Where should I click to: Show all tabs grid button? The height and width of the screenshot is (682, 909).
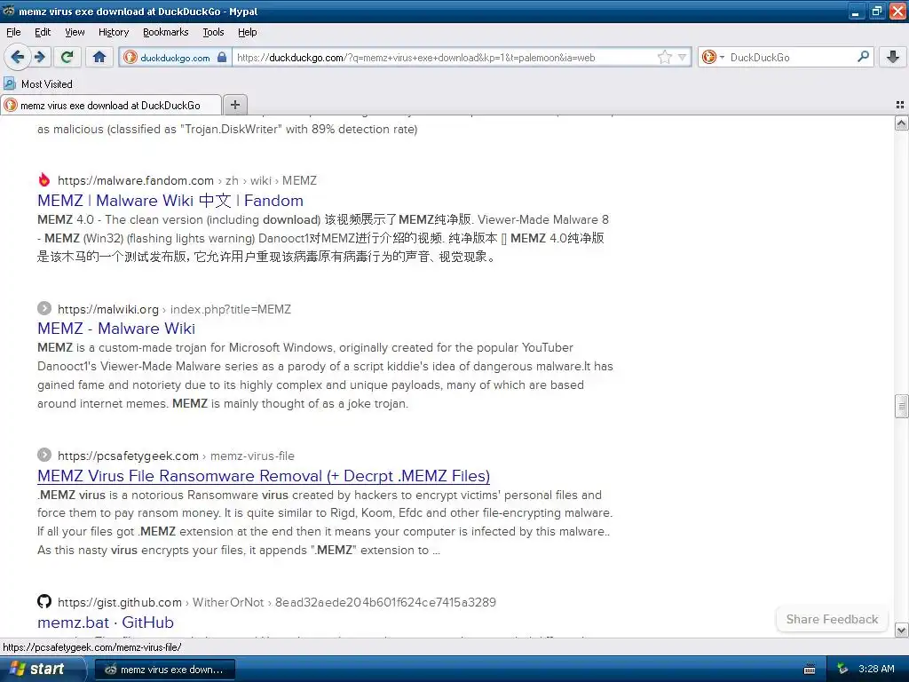point(900,105)
